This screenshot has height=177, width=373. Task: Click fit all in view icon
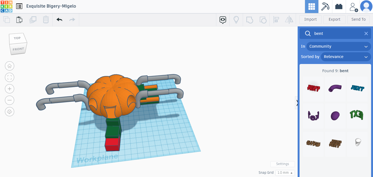click(10, 77)
